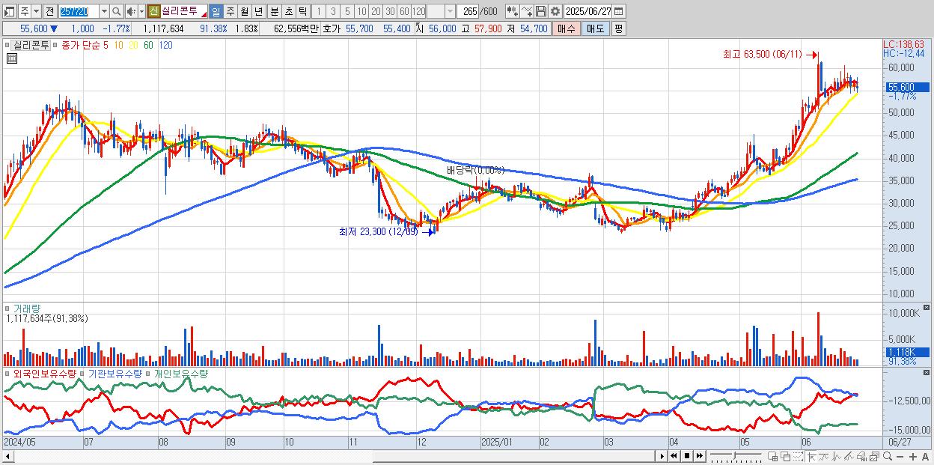
Task: Click the plus zoom-in icon at bottom right
Action: [912, 457]
